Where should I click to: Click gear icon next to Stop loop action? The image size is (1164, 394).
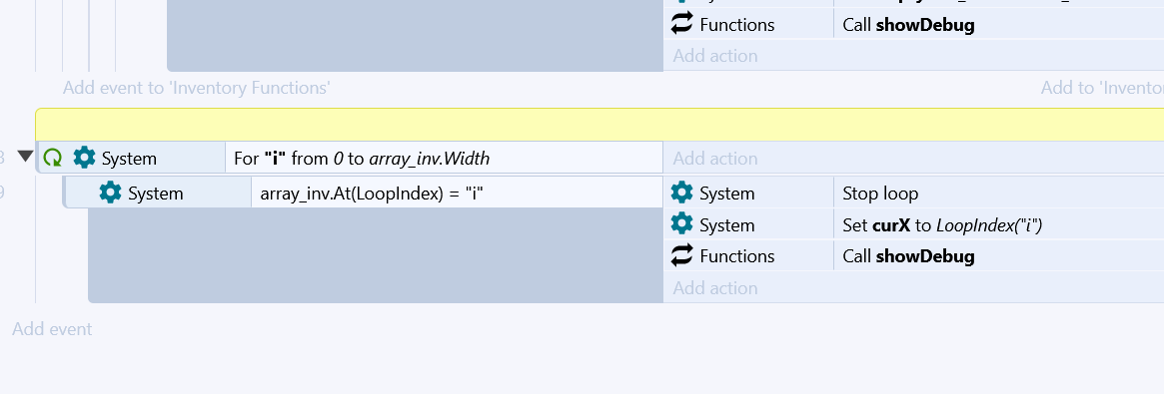click(681, 193)
